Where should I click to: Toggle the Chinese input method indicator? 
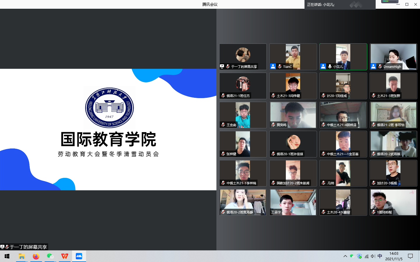380,256
